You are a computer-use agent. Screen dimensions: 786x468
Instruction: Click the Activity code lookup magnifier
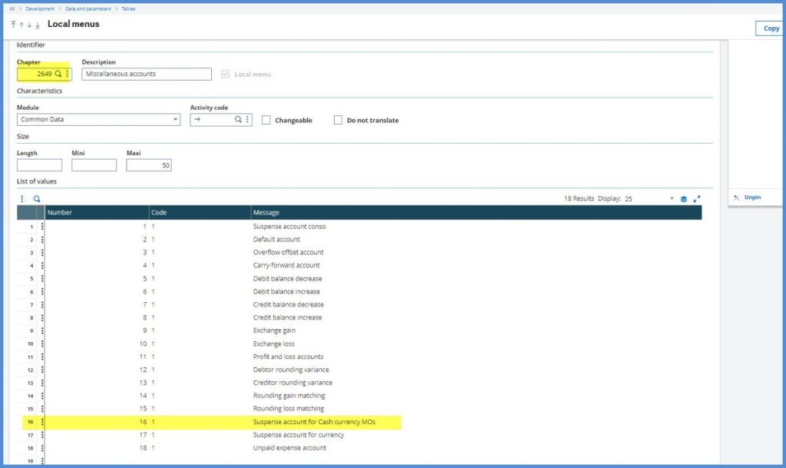238,120
